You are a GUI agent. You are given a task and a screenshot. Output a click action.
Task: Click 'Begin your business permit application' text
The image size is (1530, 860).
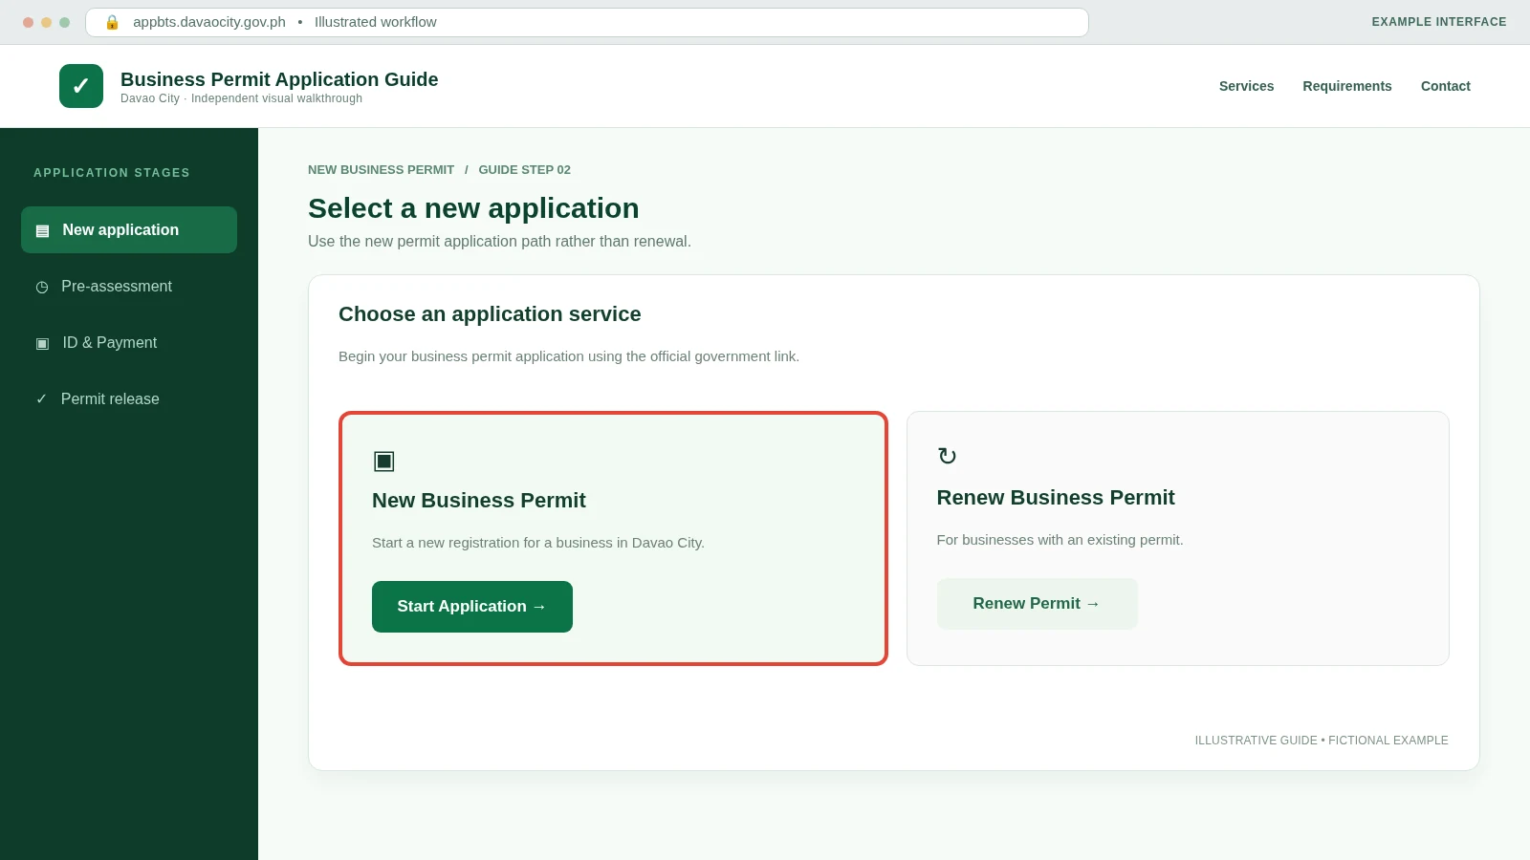(569, 356)
